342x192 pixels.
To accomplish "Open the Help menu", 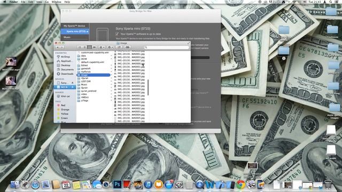I will 67,2.
